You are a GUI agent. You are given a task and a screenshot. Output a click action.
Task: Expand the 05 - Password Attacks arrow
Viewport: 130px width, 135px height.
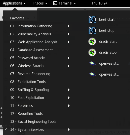pyautogui.click(x=69, y=58)
